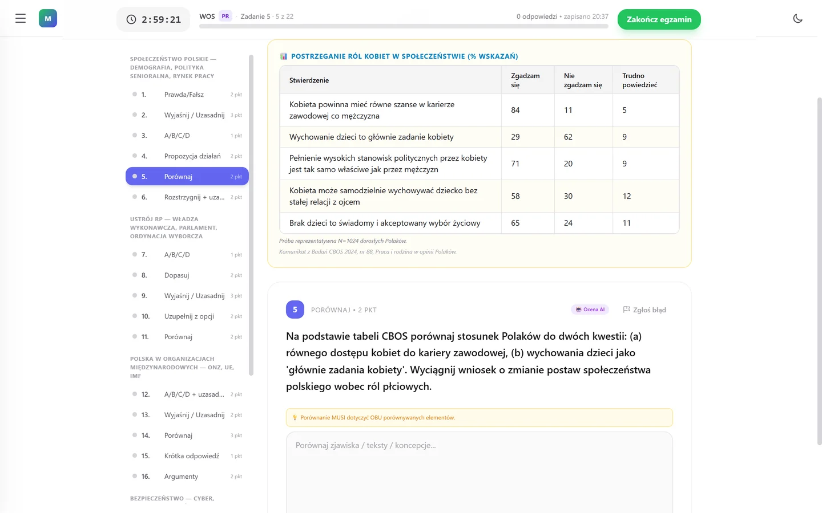Image resolution: width=822 pixels, height=513 pixels.
Task: Click the exam timer clock
Action: [154, 19]
